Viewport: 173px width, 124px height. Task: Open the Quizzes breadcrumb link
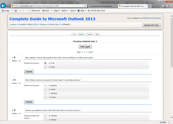[x=43, y=24]
